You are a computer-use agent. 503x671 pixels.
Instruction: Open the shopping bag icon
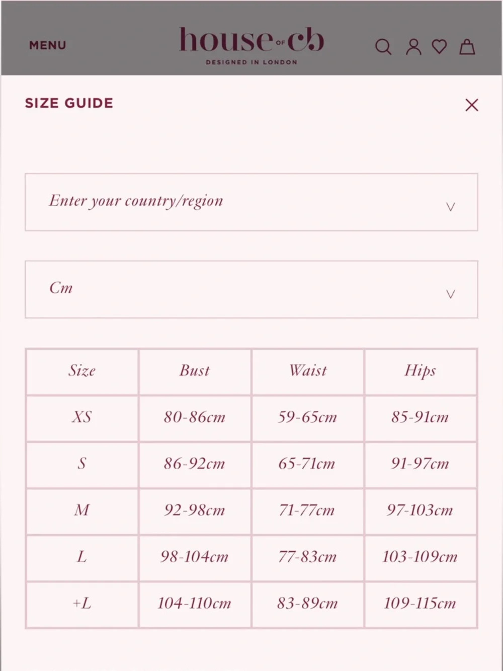(x=467, y=47)
